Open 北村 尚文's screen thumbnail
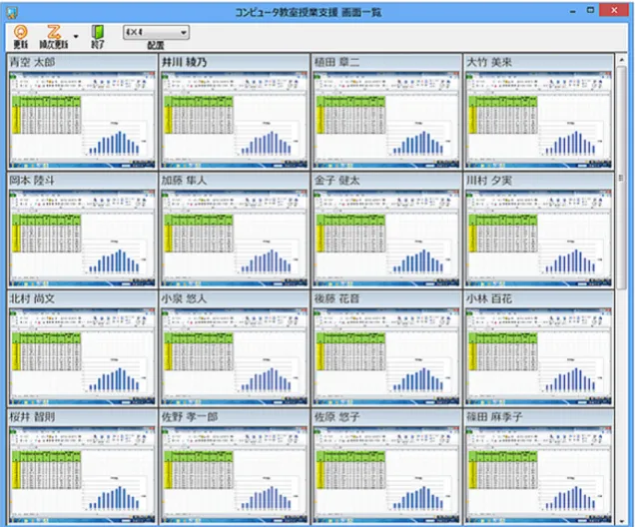This screenshot has width=635, height=527. [x=82, y=356]
